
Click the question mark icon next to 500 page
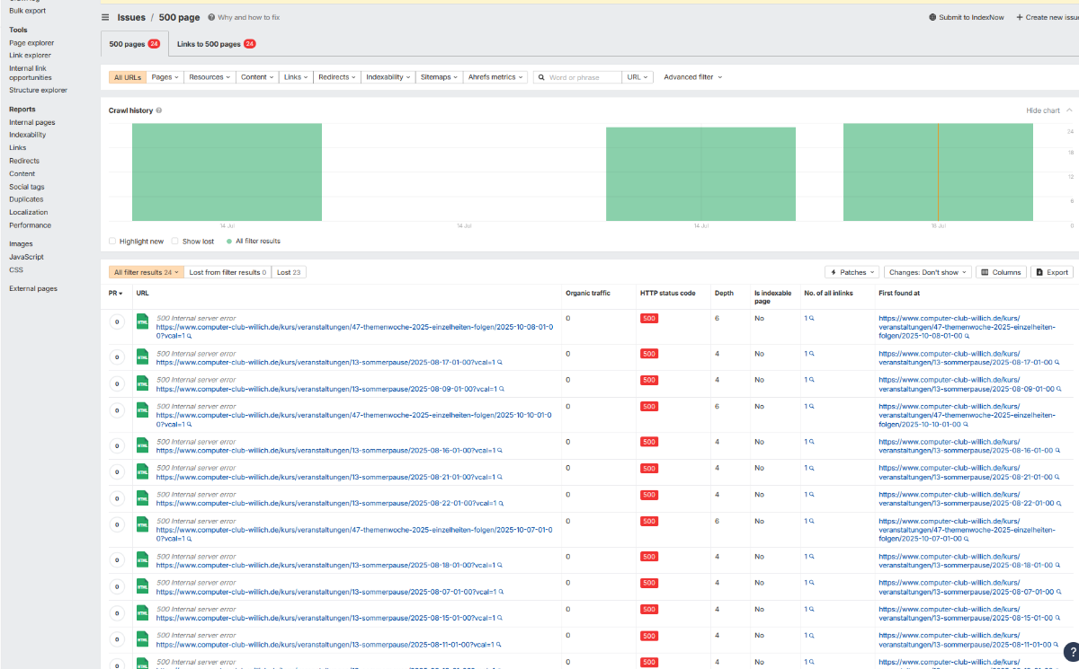(211, 17)
